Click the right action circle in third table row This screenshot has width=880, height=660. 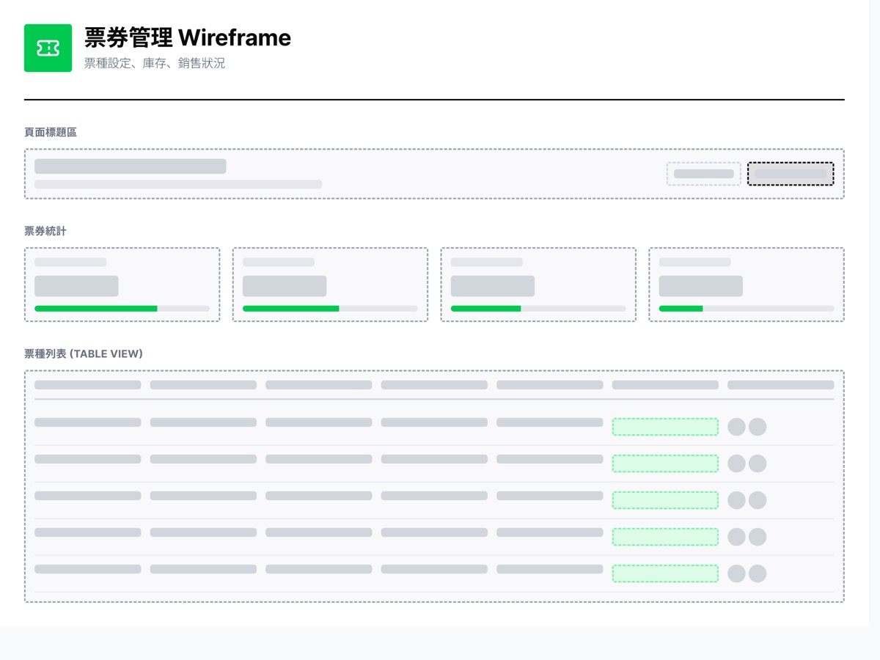[758, 500]
